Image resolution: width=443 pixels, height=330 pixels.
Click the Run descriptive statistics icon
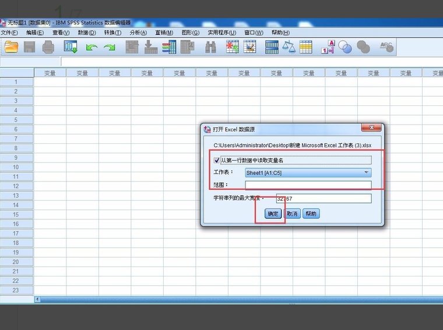(x=187, y=47)
